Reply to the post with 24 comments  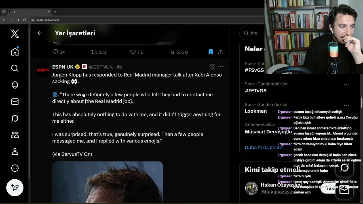coord(59,52)
